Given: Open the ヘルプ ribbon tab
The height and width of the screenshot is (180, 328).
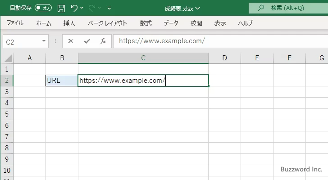Looking at the screenshot, I should click(246, 23).
